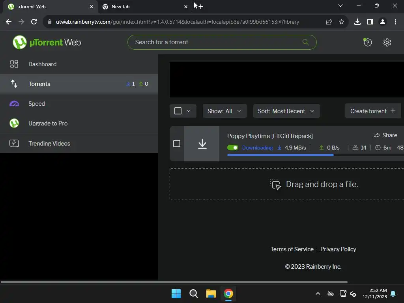Reload the page with refresh icon

34,22
